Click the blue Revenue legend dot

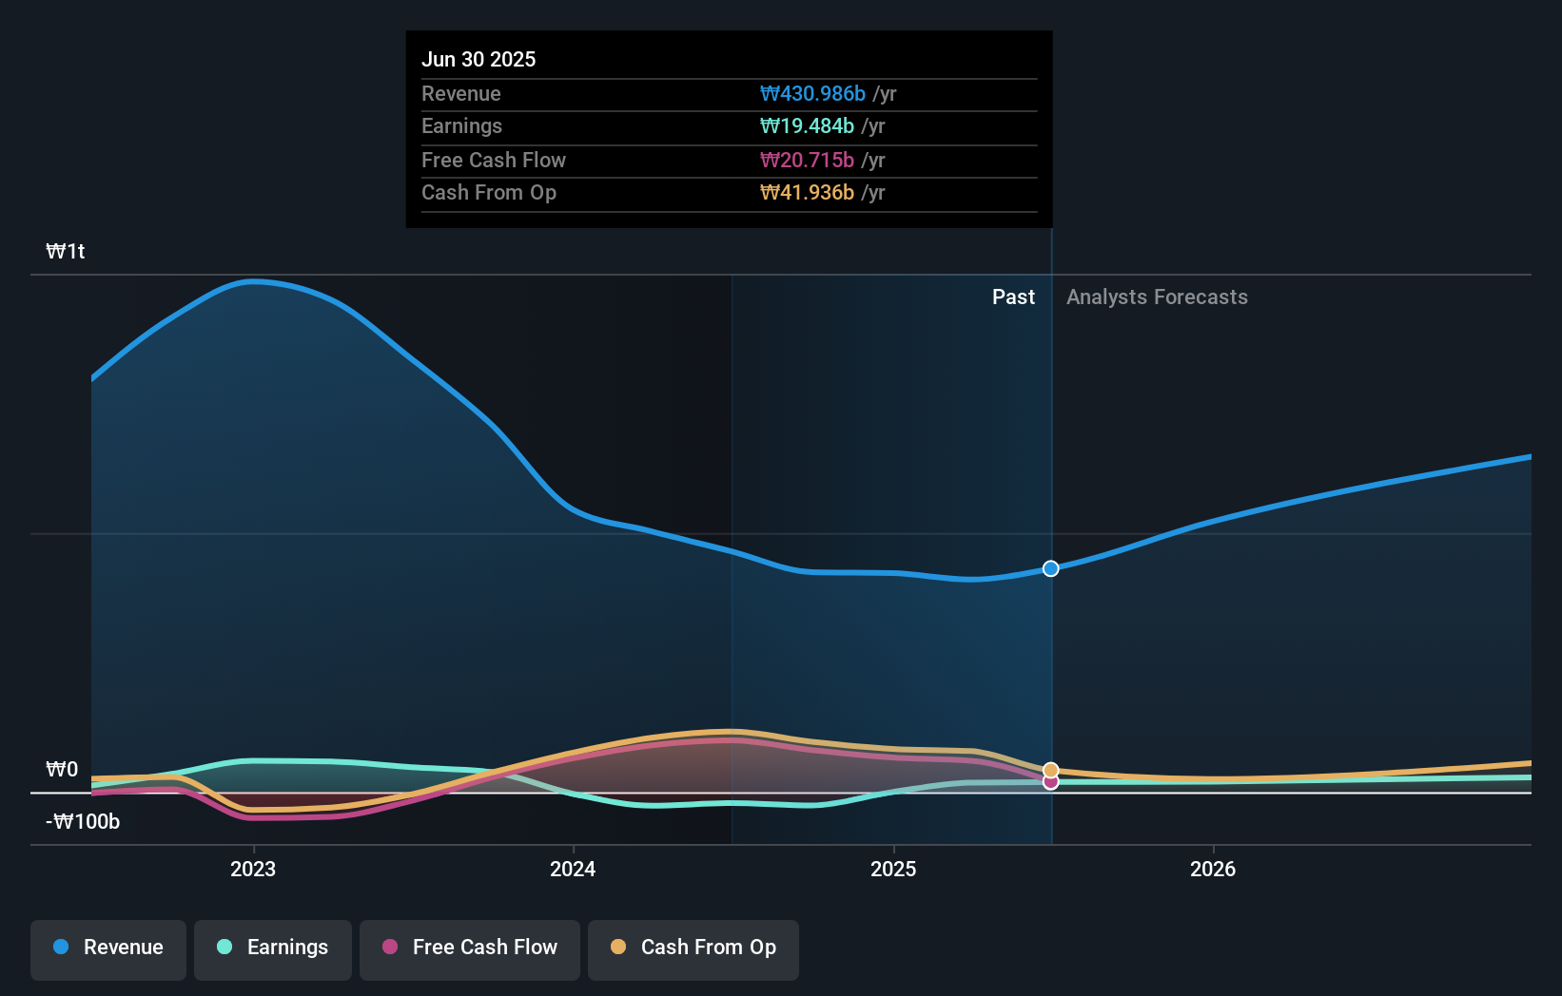pyautogui.click(x=59, y=948)
